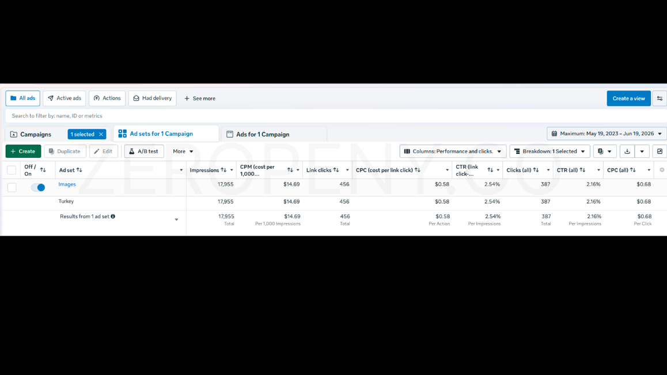Open Impressions column options arrow
Screen dimensions: 667x375
click(x=232, y=171)
